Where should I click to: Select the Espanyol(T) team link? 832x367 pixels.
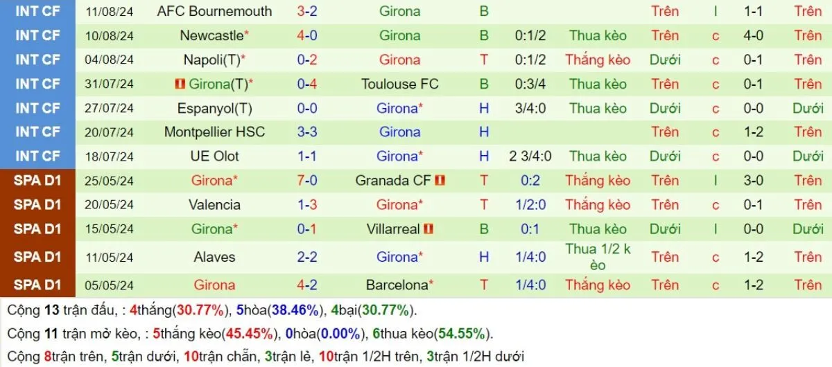click(x=214, y=109)
